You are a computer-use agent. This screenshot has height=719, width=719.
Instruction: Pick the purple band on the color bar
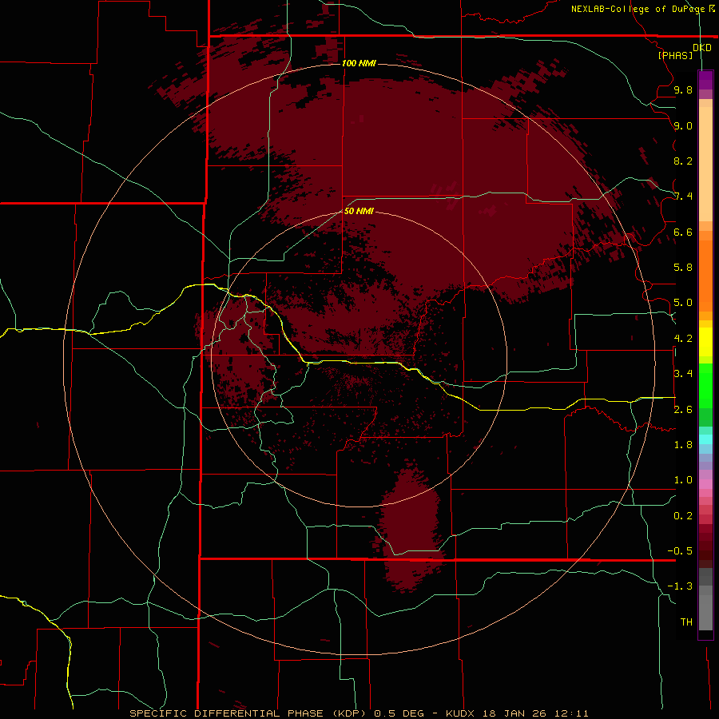coord(705,80)
